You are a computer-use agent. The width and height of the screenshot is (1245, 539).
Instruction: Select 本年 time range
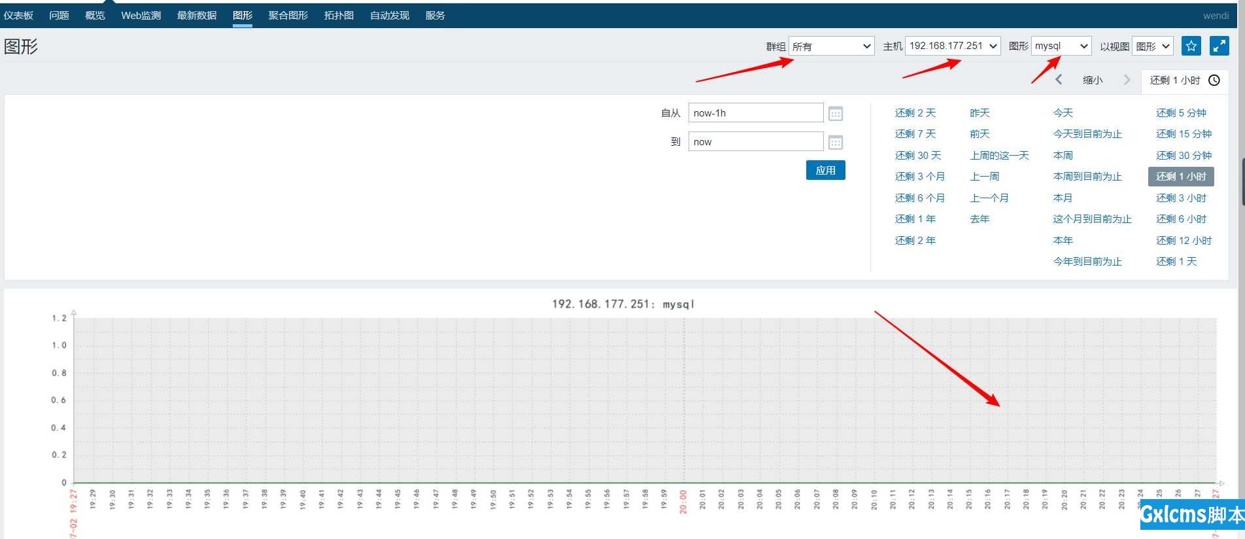point(1063,240)
